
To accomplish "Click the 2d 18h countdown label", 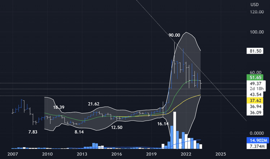I will click(x=257, y=88).
